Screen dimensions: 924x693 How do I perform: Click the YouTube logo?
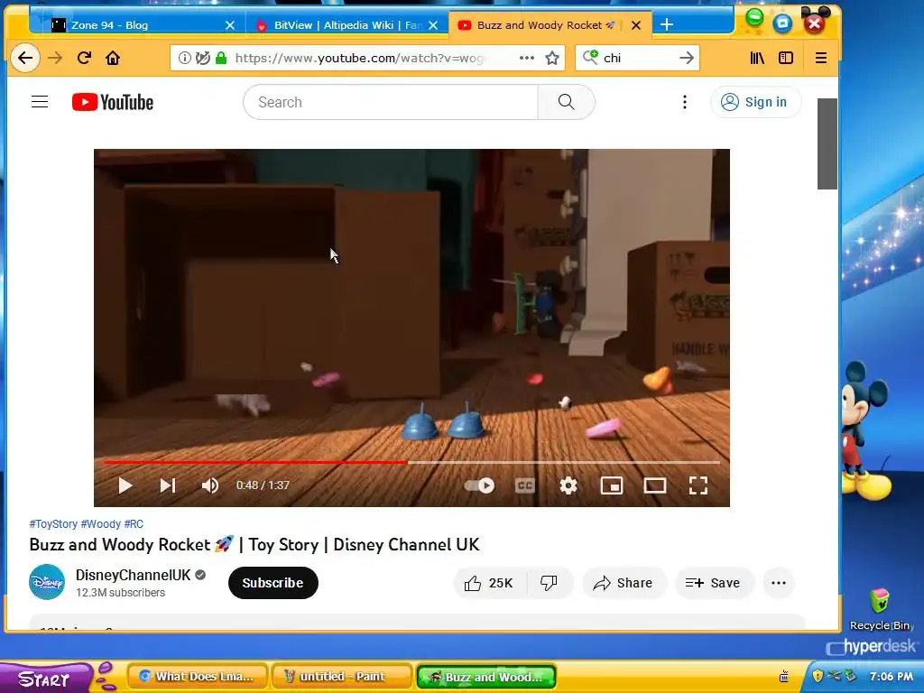click(113, 102)
